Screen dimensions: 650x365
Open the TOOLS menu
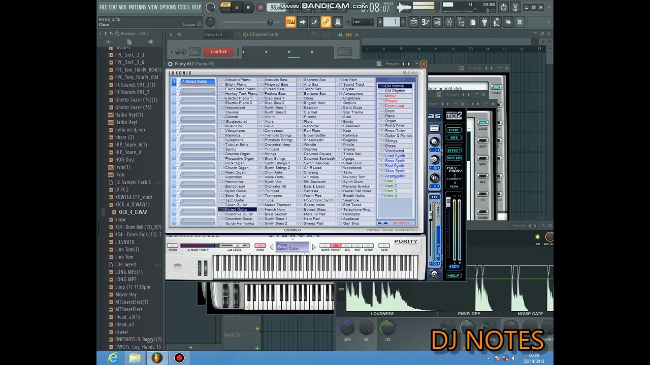183,7
